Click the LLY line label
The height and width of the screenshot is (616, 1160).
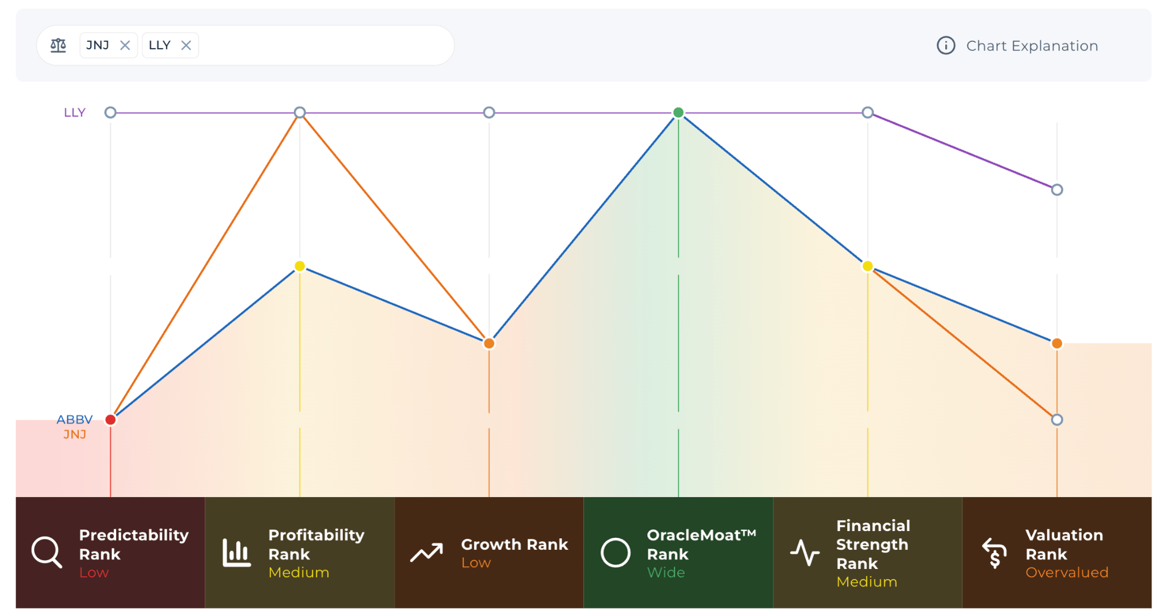(x=74, y=113)
